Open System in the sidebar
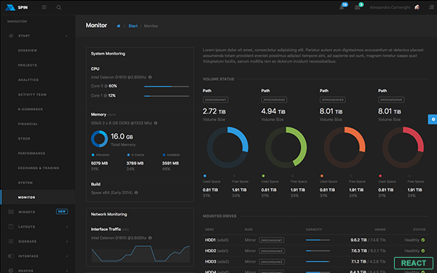The width and height of the screenshot is (437, 273). pyautogui.click(x=25, y=183)
